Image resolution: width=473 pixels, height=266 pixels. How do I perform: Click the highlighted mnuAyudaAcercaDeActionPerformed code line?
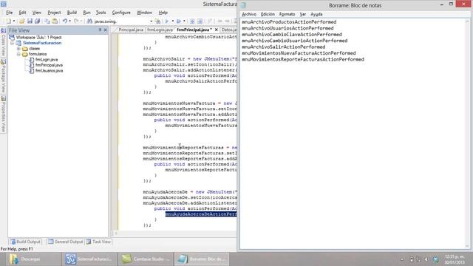201,214
